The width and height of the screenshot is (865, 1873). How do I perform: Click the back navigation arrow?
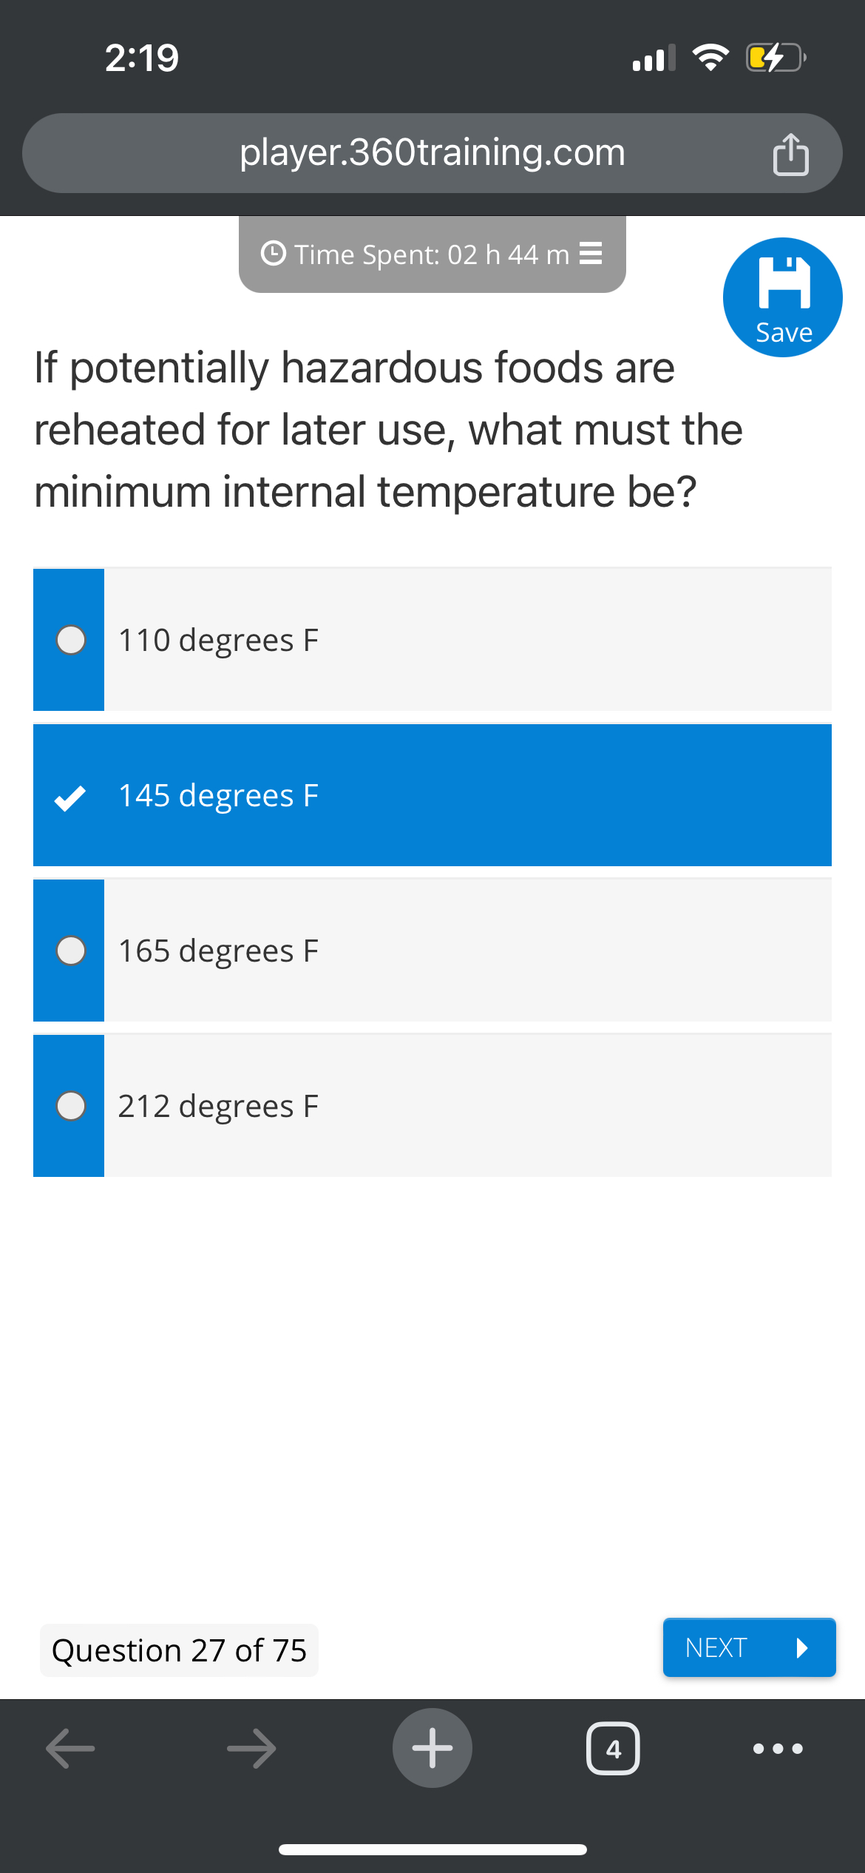70,1747
